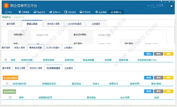The width and height of the screenshot is (177, 107).
Task: Click the 核算方式 column header
Action: coord(114,84)
